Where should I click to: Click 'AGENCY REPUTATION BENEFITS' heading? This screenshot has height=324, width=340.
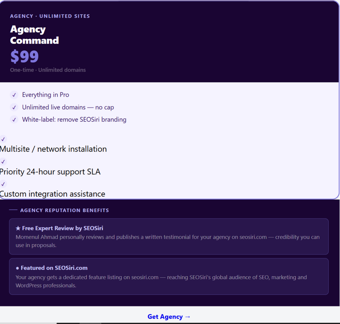pyautogui.click(x=65, y=210)
